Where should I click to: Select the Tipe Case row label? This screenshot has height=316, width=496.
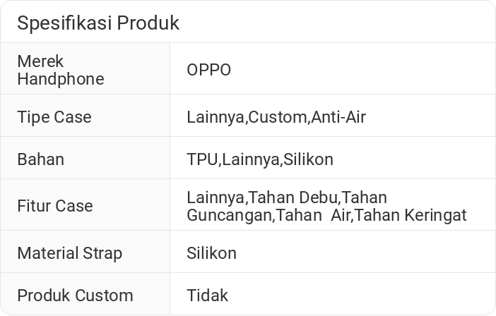coord(54,117)
